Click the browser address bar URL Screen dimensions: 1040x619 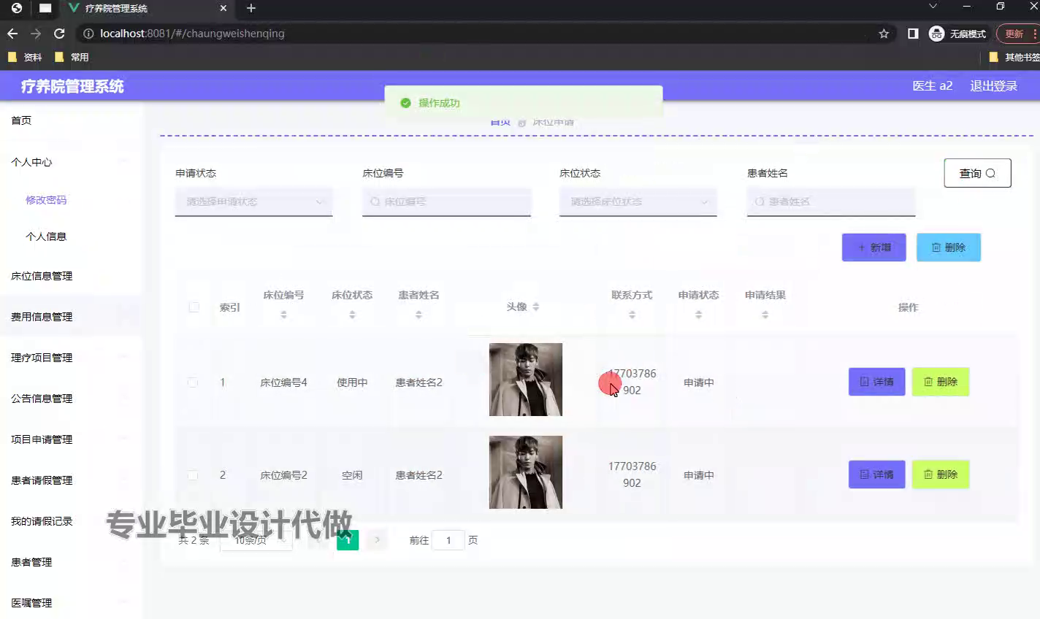193,34
